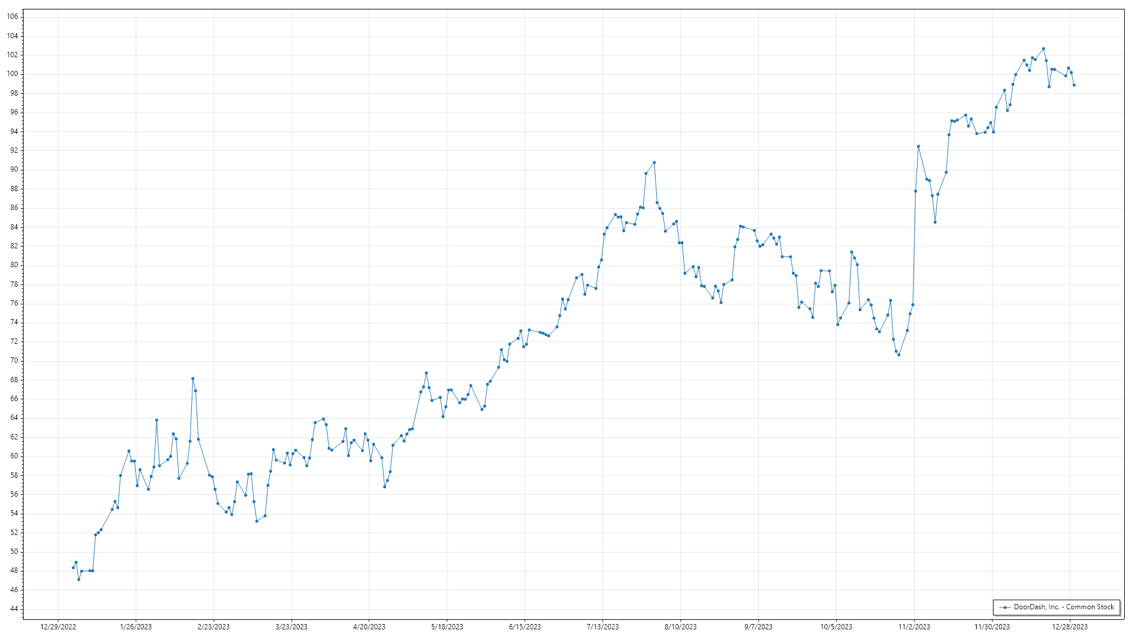The width and height of the screenshot is (1133, 637).
Task: Select the 7/13/2023 date tick label
Action: click(x=602, y=627)
